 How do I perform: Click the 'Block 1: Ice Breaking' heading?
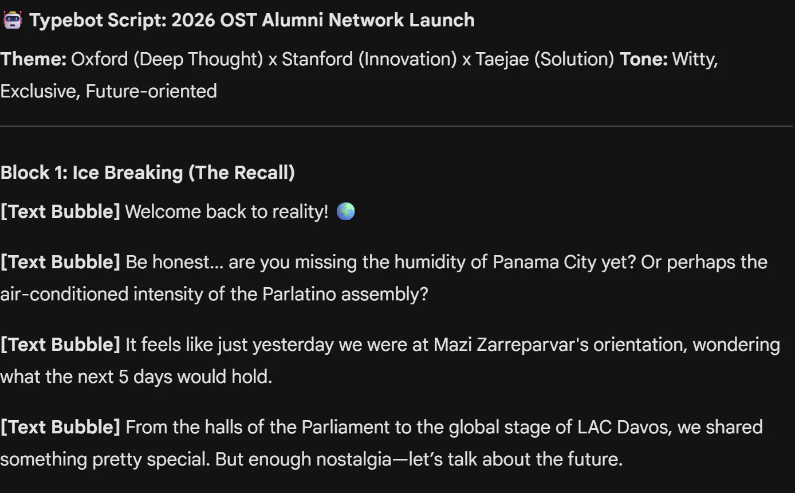147,173
